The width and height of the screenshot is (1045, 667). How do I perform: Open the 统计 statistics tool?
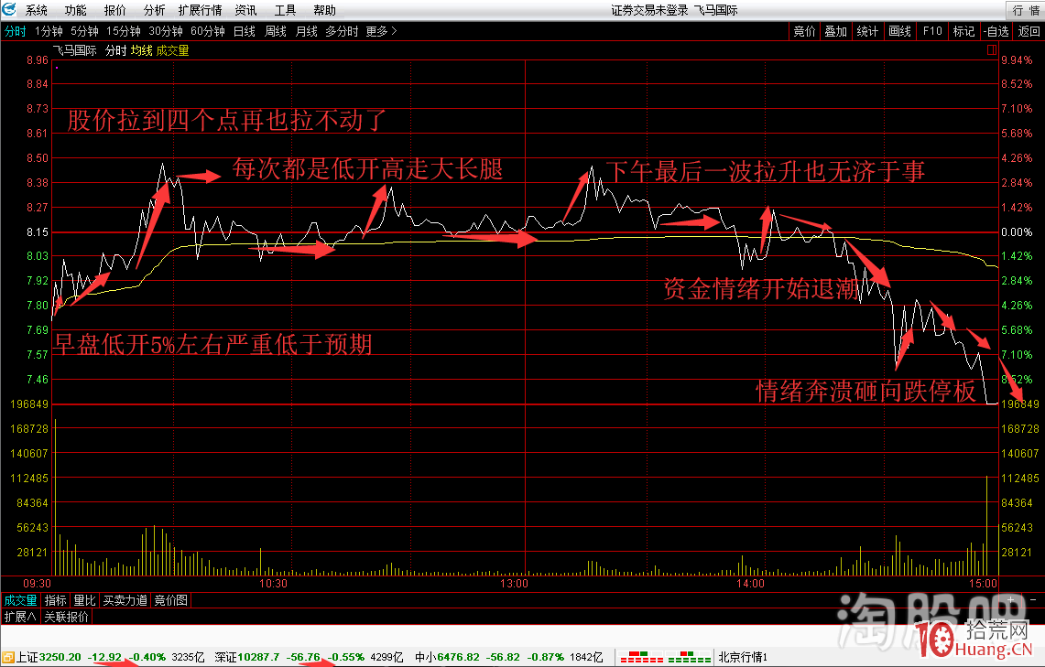tap(867, 30)
